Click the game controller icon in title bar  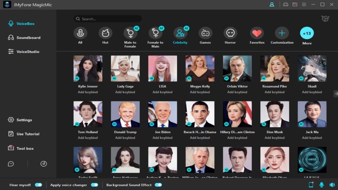coord(286,5)
